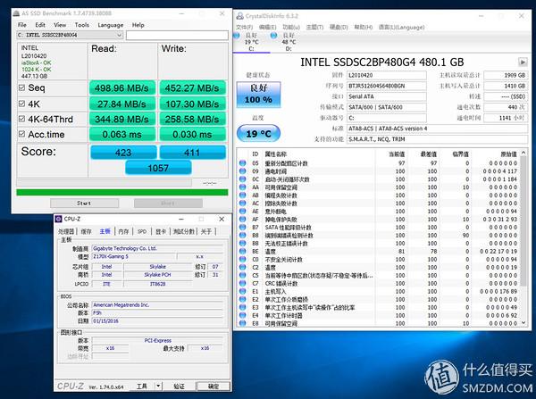This screenshot has height=399, width=536.
Task: Click status dot for attribute E4 row
Action: (x=243, y=315)
